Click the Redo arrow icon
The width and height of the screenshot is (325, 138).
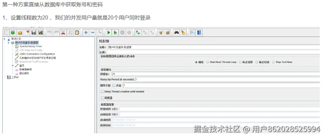tap(56, 33)
